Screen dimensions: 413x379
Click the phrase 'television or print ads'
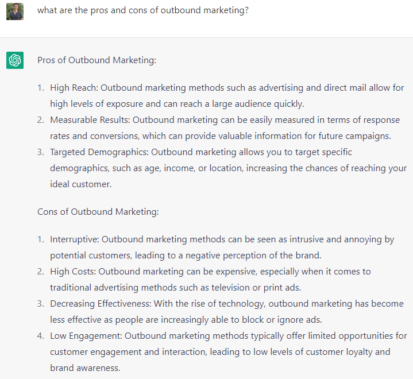coord(256,288)
